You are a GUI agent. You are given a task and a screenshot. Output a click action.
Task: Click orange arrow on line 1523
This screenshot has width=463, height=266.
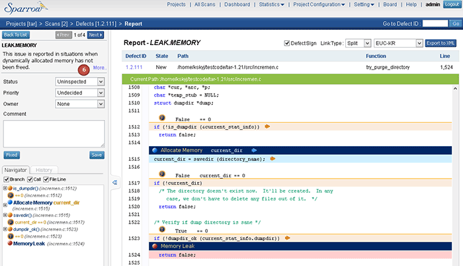287,238
